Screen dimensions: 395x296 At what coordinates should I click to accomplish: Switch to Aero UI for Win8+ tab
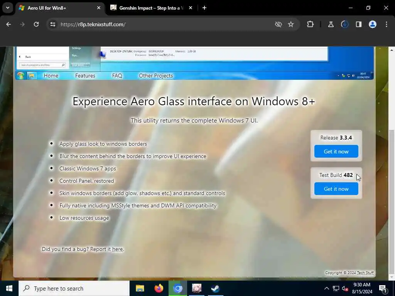(60, 8)
